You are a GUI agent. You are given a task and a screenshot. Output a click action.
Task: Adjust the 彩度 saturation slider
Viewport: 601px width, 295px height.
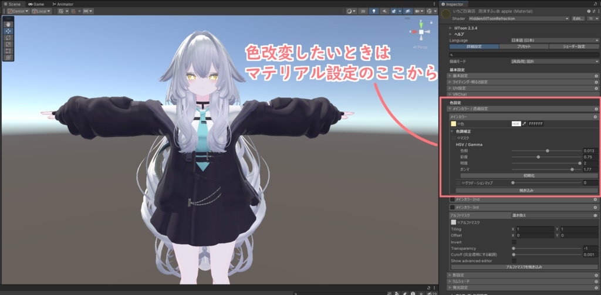546,157
